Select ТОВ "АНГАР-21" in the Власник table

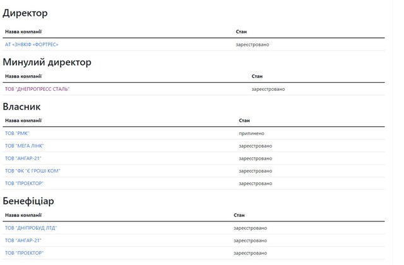(x=23, y=158)
